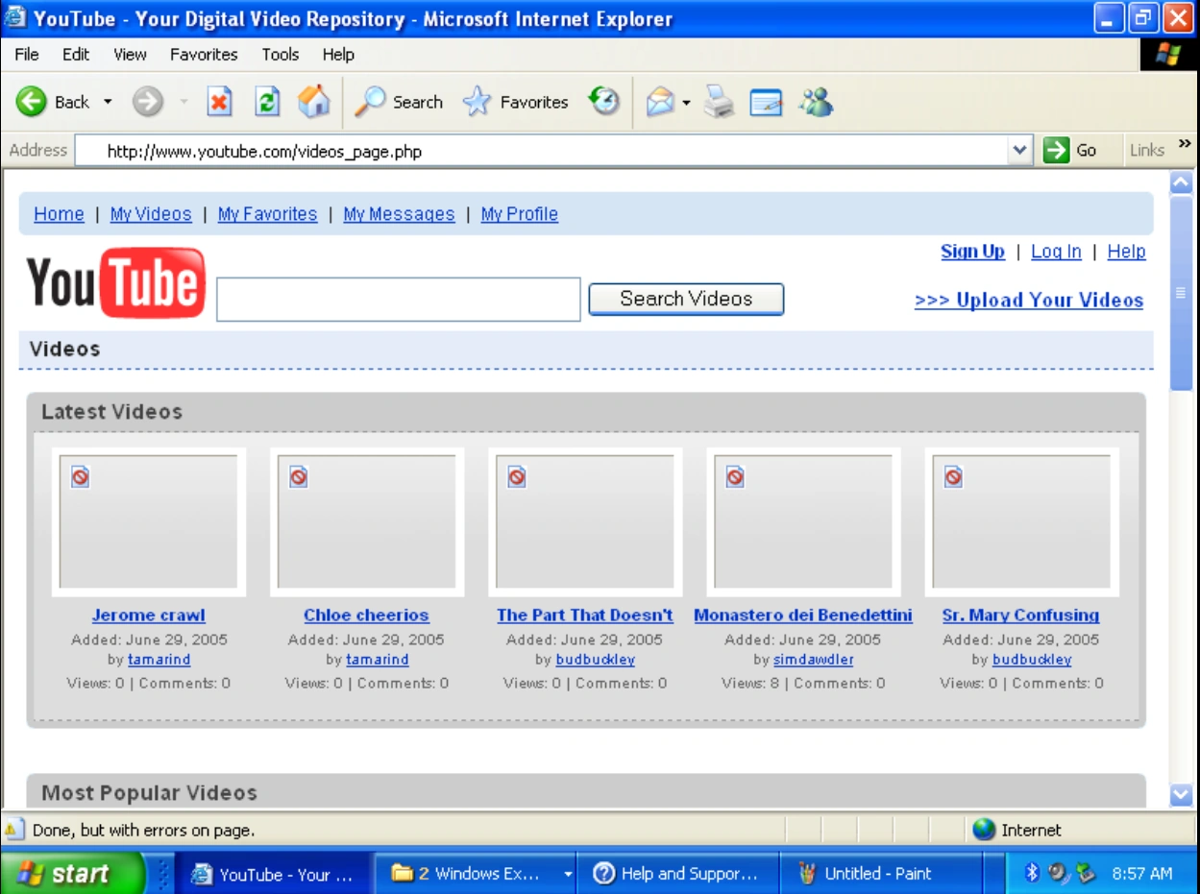This screenshot has height=894, width=1200.
Task: Click the Jerome crawl title link
Action: click(x=148, y=616)
